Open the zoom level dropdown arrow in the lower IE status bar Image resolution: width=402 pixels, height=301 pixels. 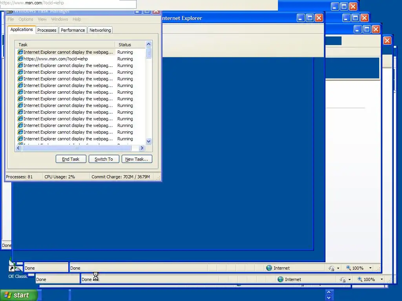coord(382,279)
